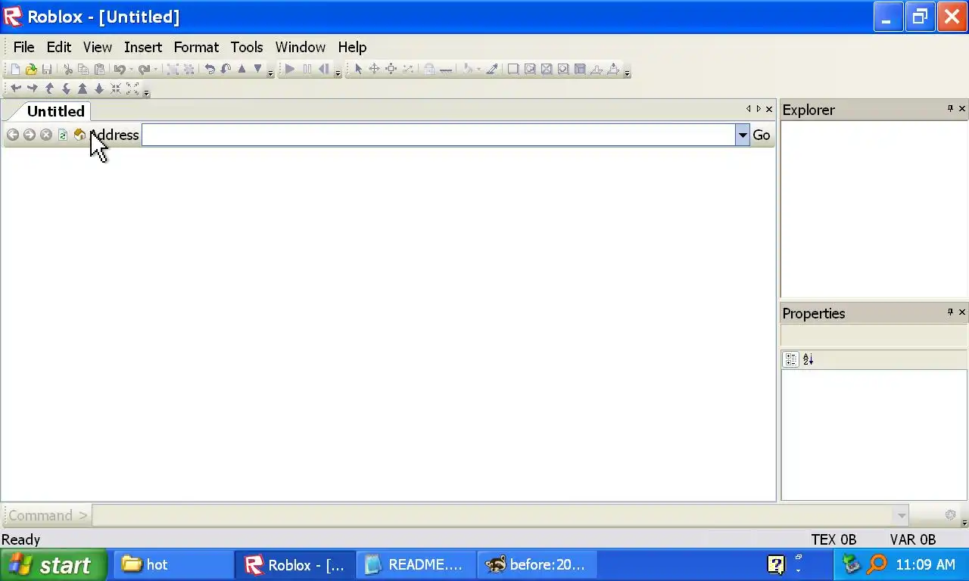Click the Go button
Viewport: 969px width, 581px height.
tap(762, 135)
